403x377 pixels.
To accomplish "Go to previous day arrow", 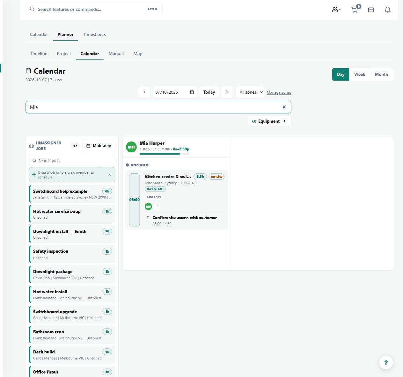I will pos(144,92).
